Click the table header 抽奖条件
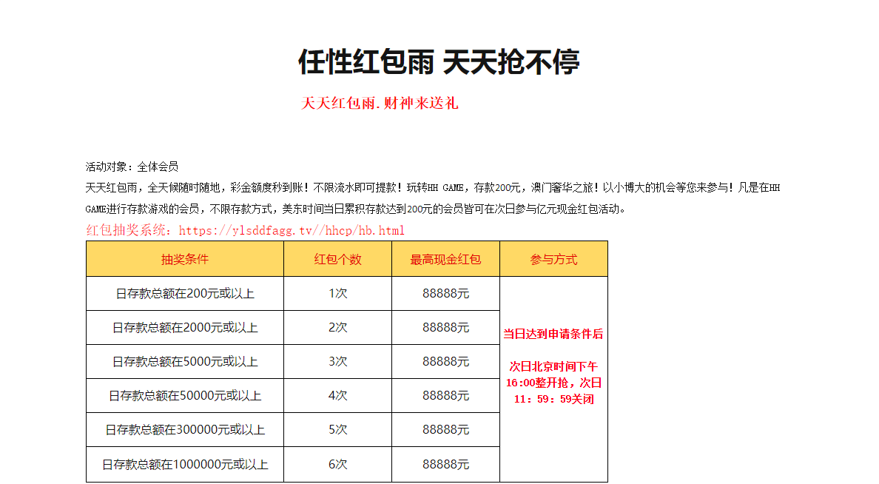 (x=185, y=260)
